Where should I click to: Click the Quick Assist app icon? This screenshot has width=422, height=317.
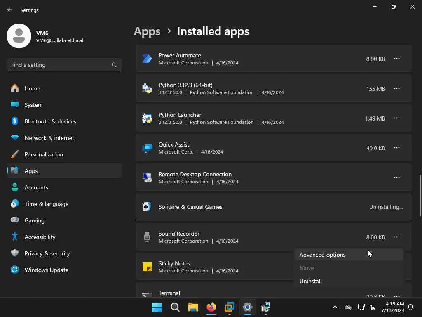click(147, 148)
